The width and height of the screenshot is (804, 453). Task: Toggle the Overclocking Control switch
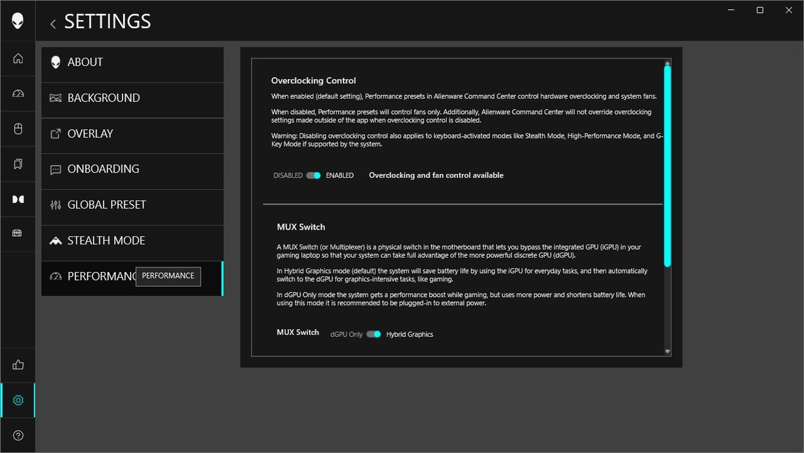coord(313,175)
